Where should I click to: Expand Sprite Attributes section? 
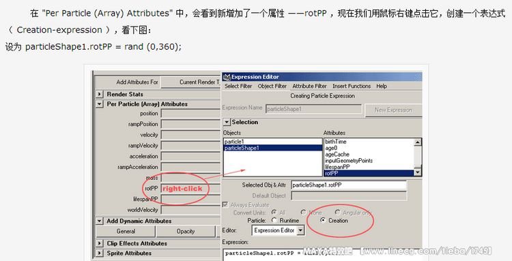pos(100,254)
